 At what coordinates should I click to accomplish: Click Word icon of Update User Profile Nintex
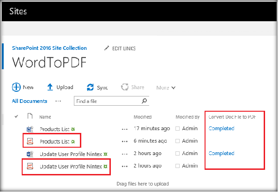tap(30, 154)
